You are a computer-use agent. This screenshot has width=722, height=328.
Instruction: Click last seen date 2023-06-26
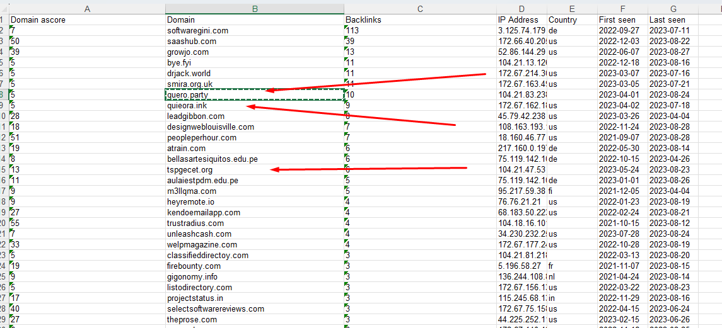click(x=673, y=319)
